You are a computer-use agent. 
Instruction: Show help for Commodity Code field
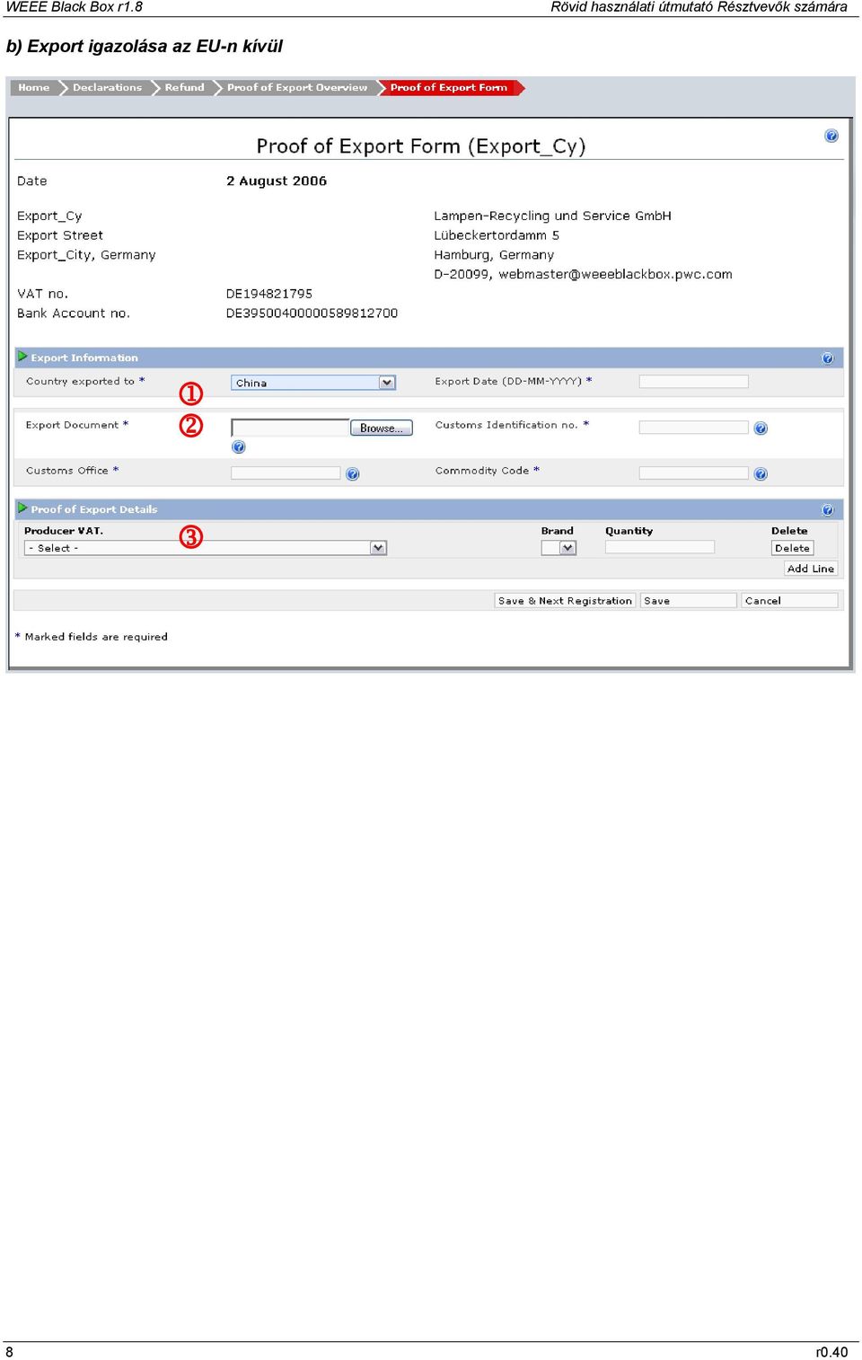point(761,473)
